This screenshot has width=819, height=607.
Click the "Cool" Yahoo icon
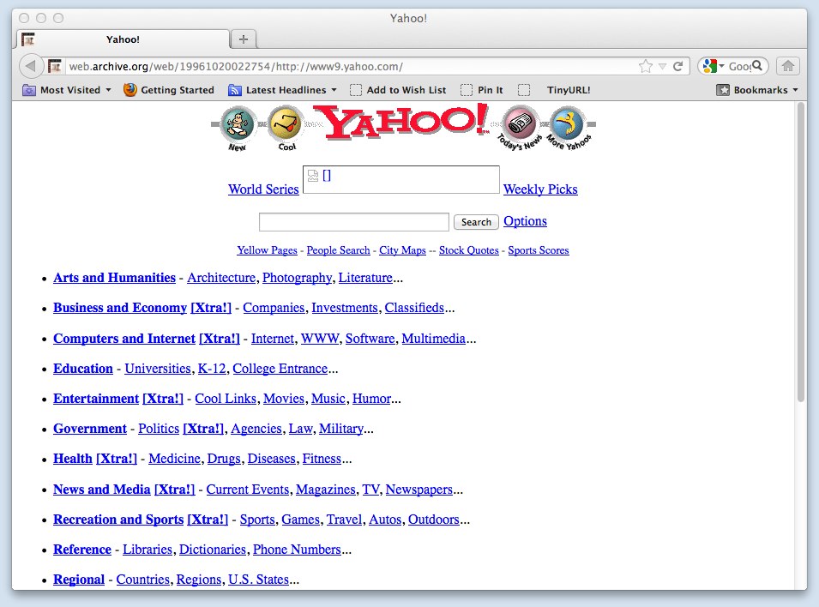click(285, 124)
